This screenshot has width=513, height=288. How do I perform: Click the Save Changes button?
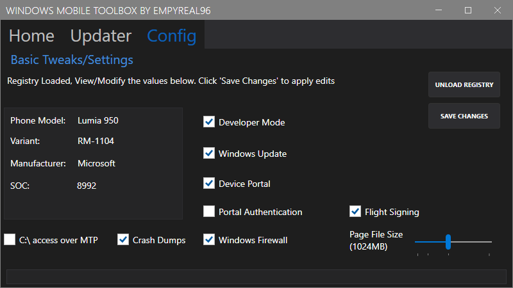pyautogui.click(x=464, y=116)
